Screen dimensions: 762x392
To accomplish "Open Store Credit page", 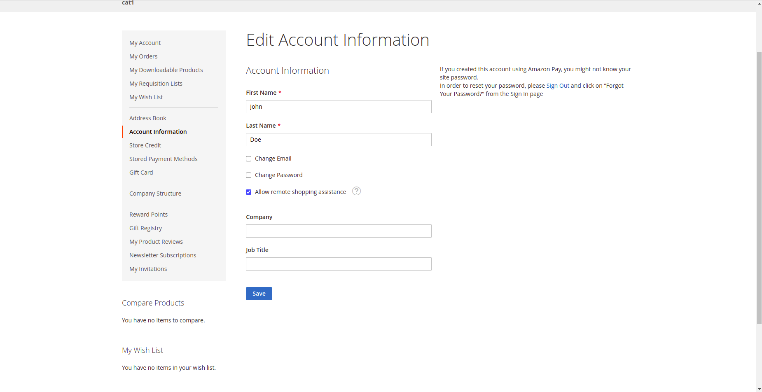I will (x=145, y=145).
